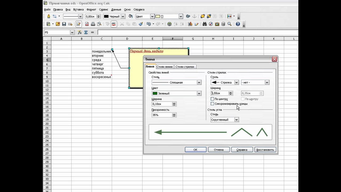This screenshot has width=341, height=192.
Task: Click the OK button
Action: (x=196, y=150)
